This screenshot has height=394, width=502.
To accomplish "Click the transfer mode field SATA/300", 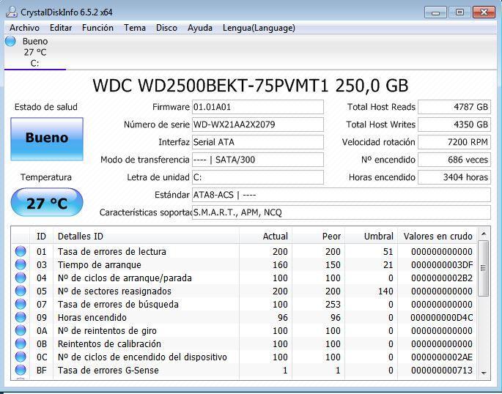I will tap(258, 160).
